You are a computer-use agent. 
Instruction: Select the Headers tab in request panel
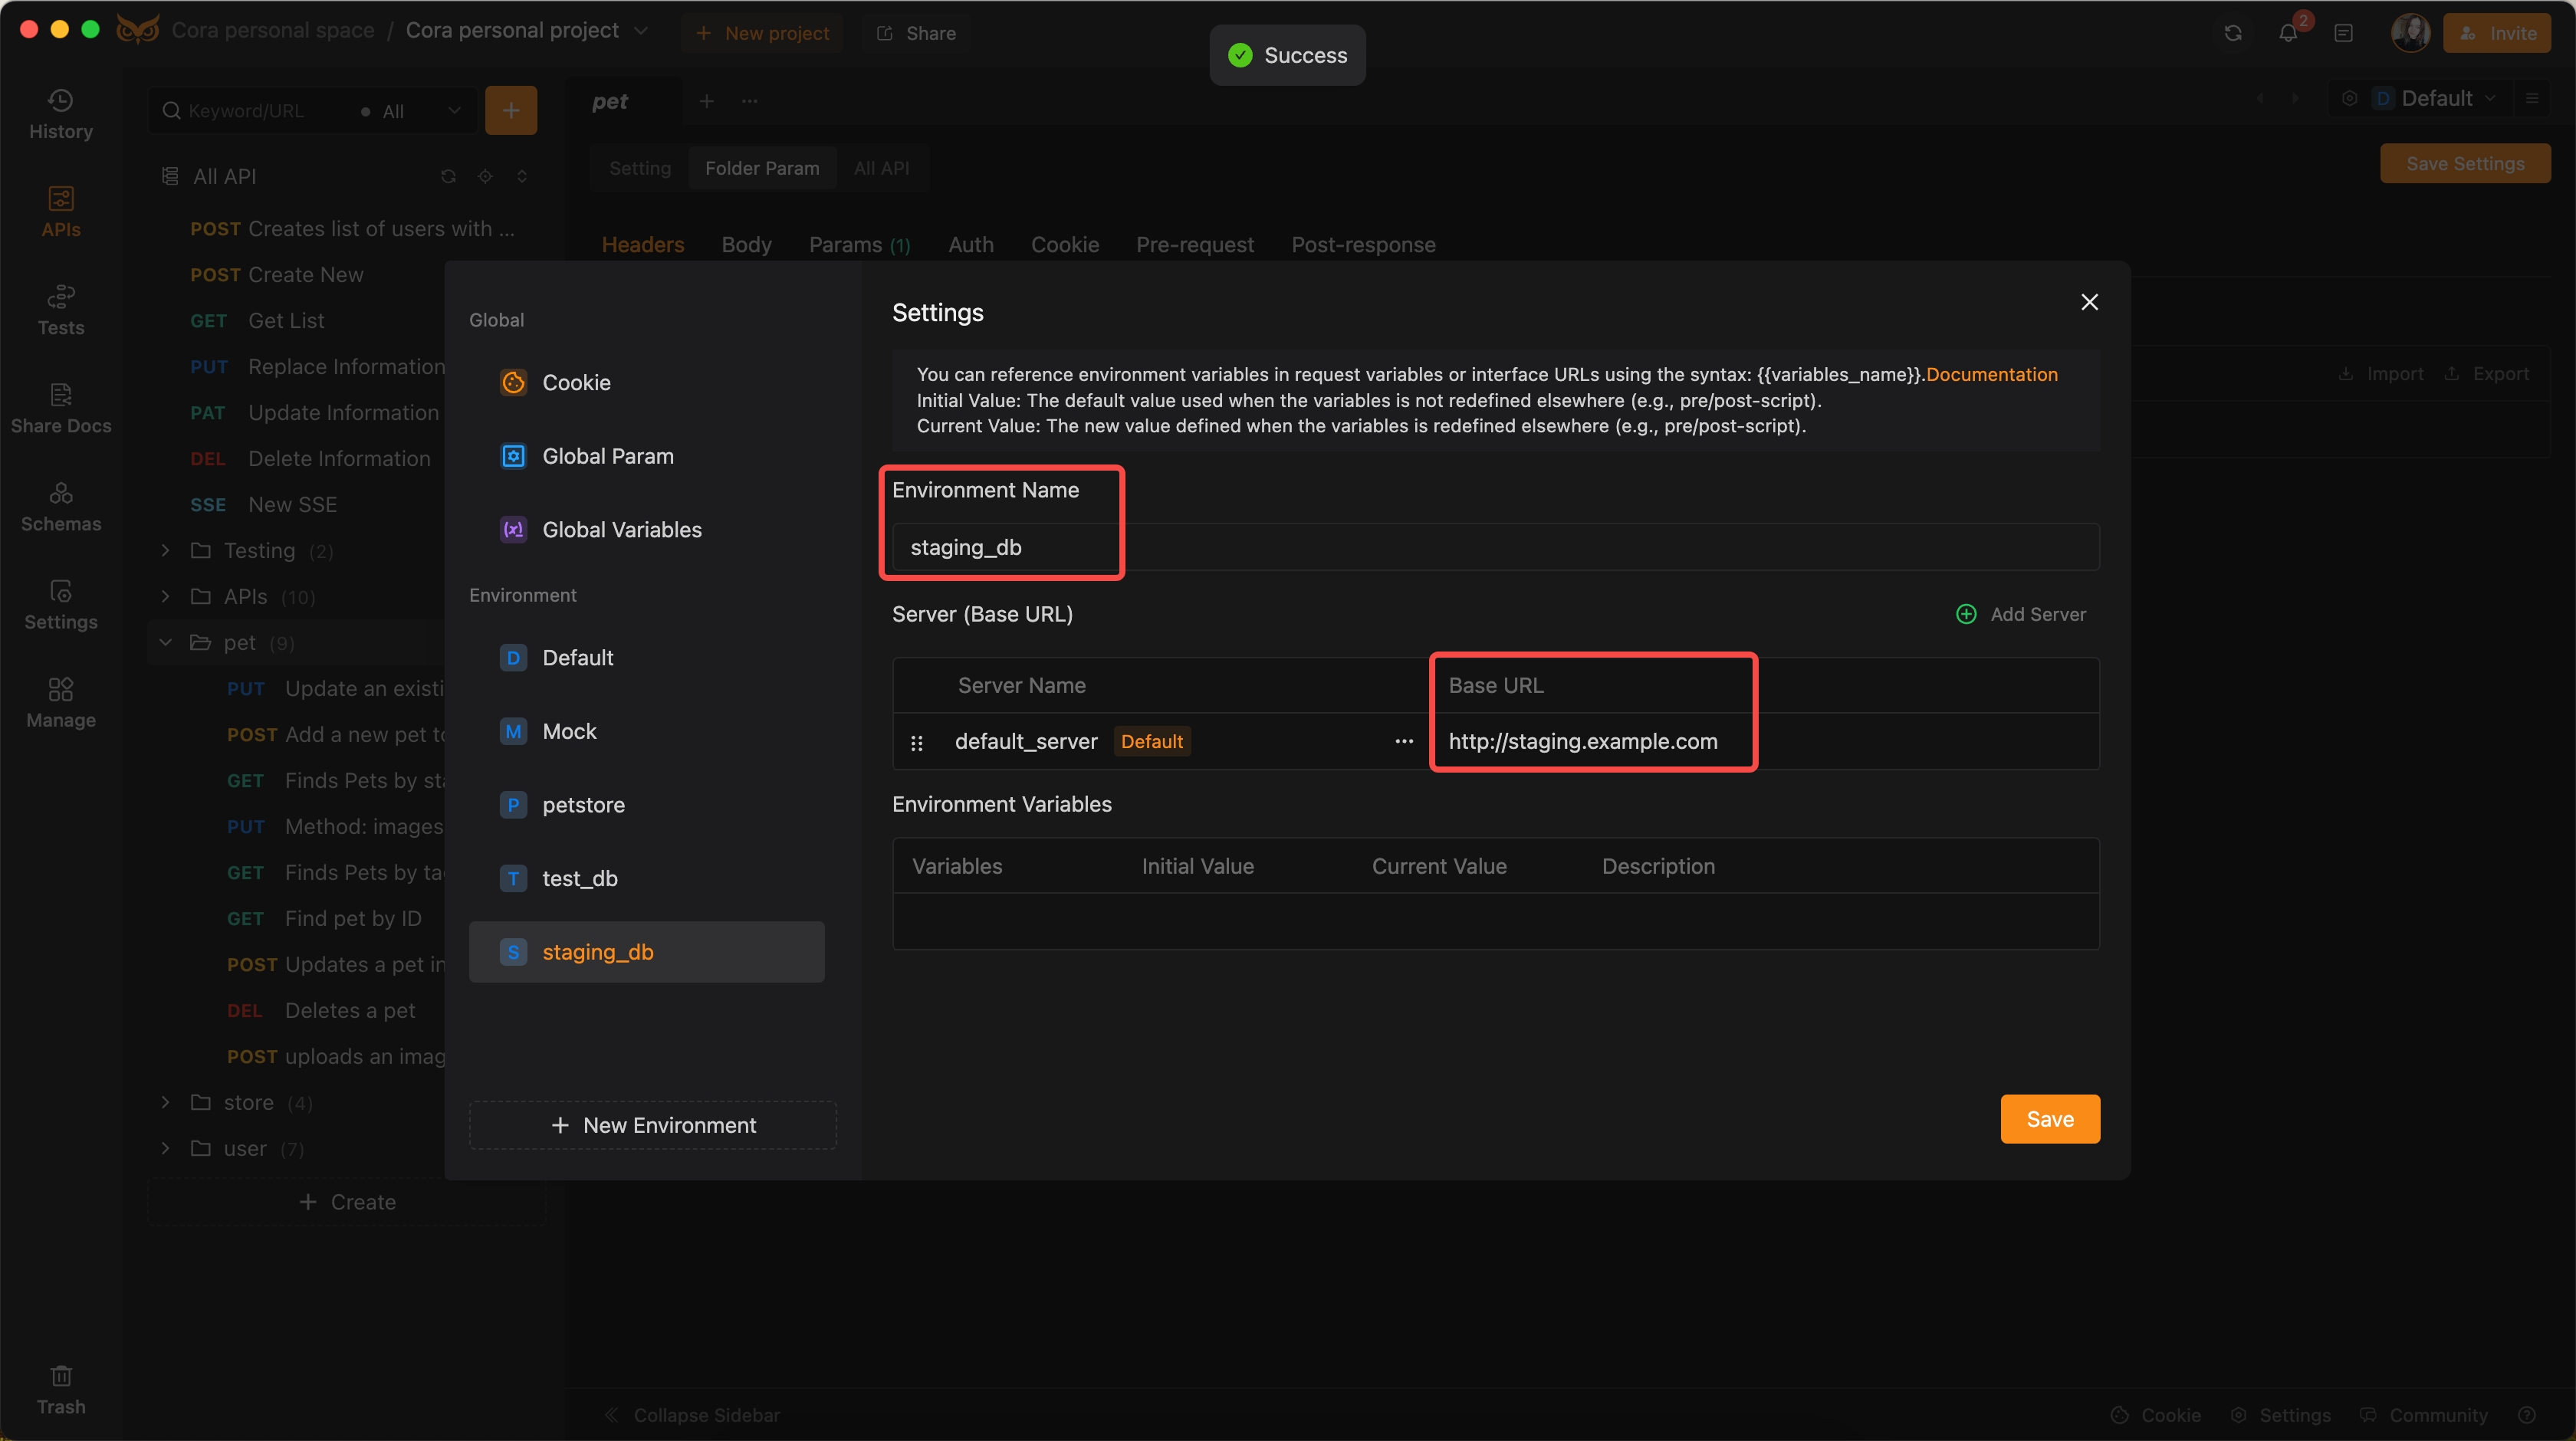[642, 244]
